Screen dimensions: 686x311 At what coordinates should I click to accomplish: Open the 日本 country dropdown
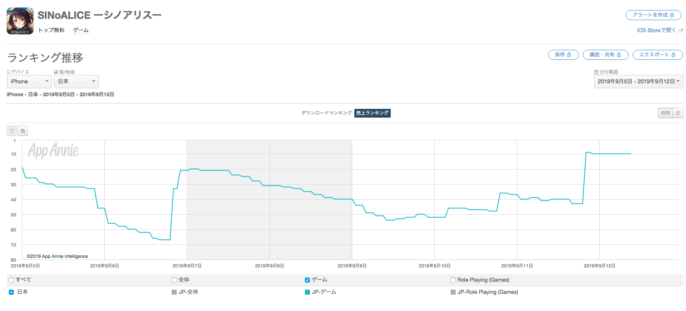(x=76, y=82)
